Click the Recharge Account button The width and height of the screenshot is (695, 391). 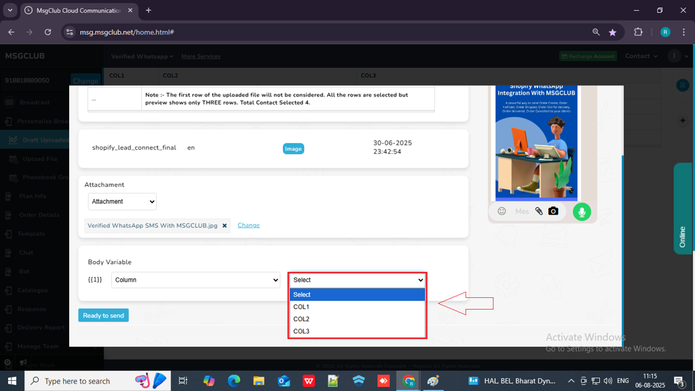588,56
